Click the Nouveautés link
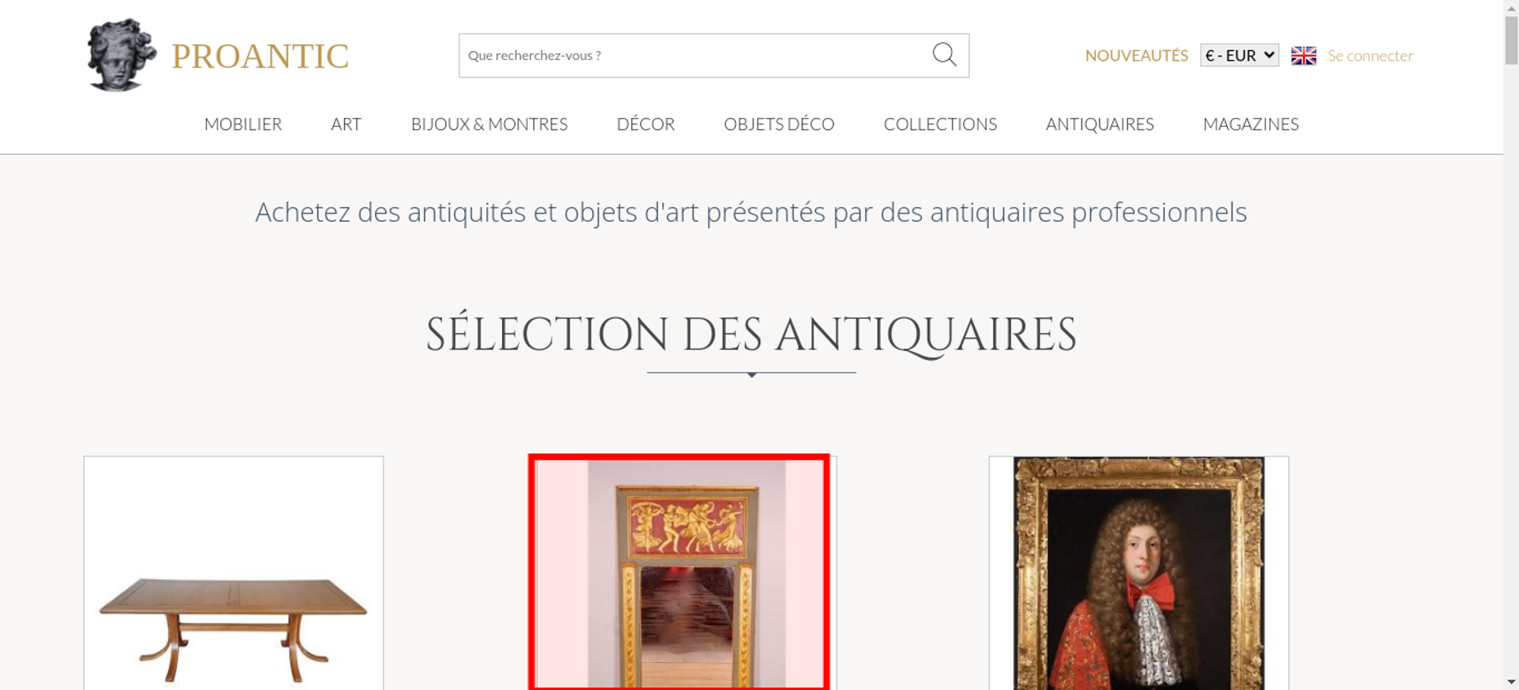This screenshot has height=690, width=1519. (1136, 55)
